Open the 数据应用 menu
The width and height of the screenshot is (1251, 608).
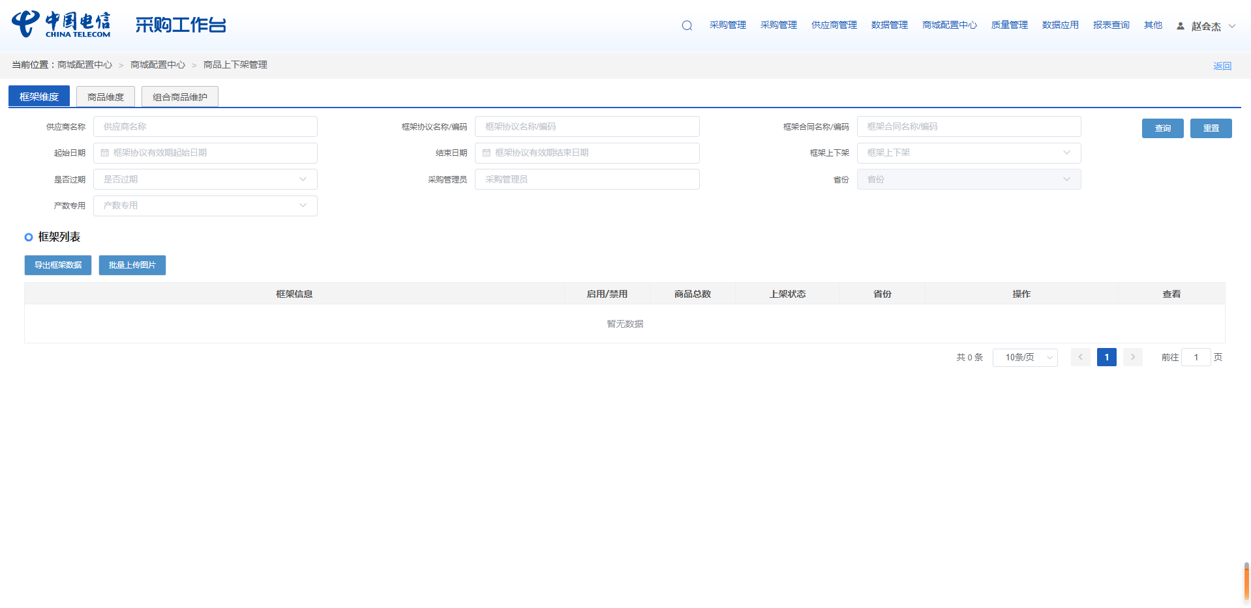1061,25
